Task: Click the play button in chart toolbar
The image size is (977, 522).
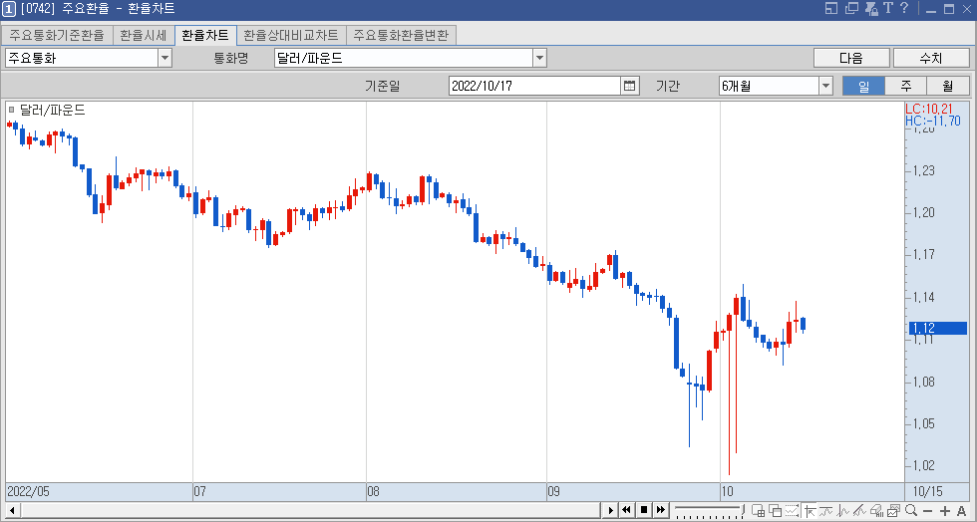Action: [x=610, y=510]
